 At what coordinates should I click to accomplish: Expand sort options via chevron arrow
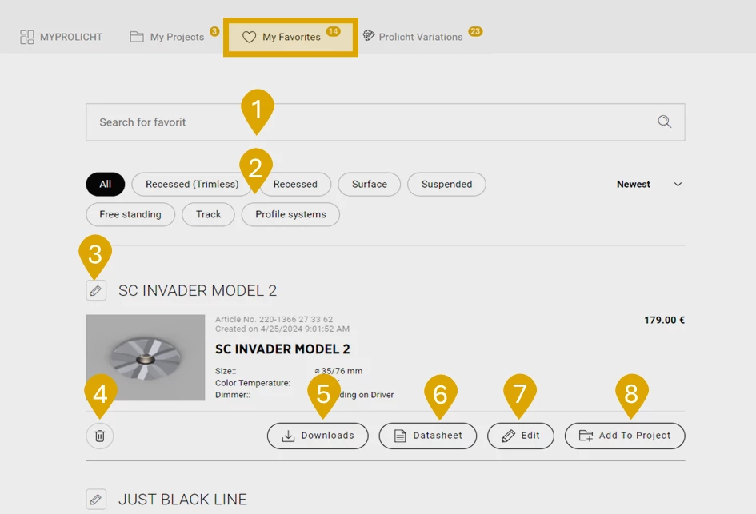[x=678, y=184]
